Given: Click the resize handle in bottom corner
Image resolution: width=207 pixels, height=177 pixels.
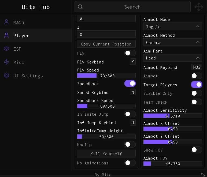Looking at the screenshot, I should (x=203, y=174).
